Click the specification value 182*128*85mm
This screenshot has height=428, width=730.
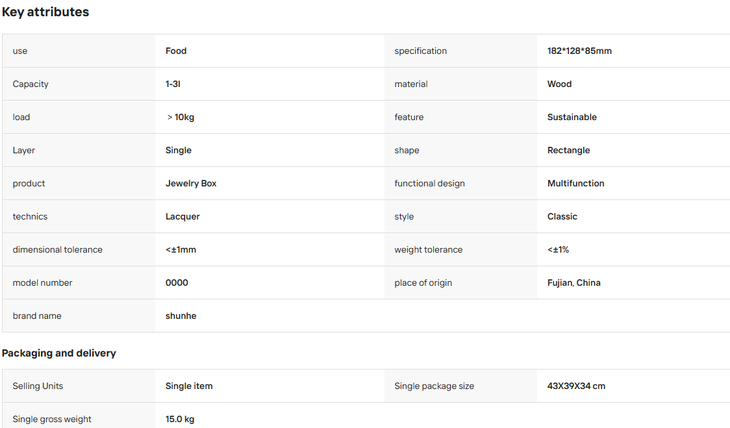tap(579, 51)
